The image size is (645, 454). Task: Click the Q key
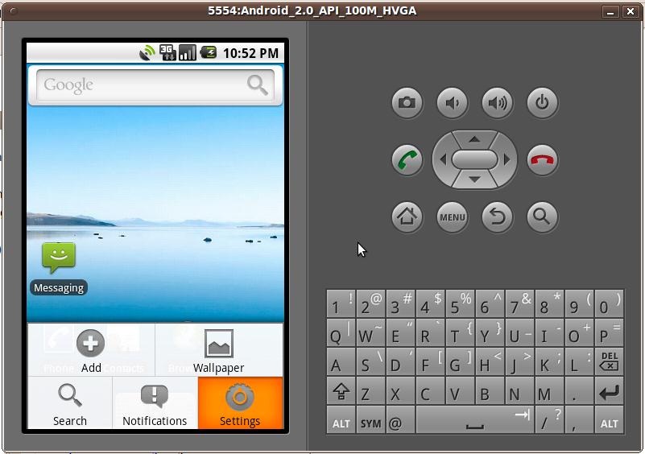point(341,332)
